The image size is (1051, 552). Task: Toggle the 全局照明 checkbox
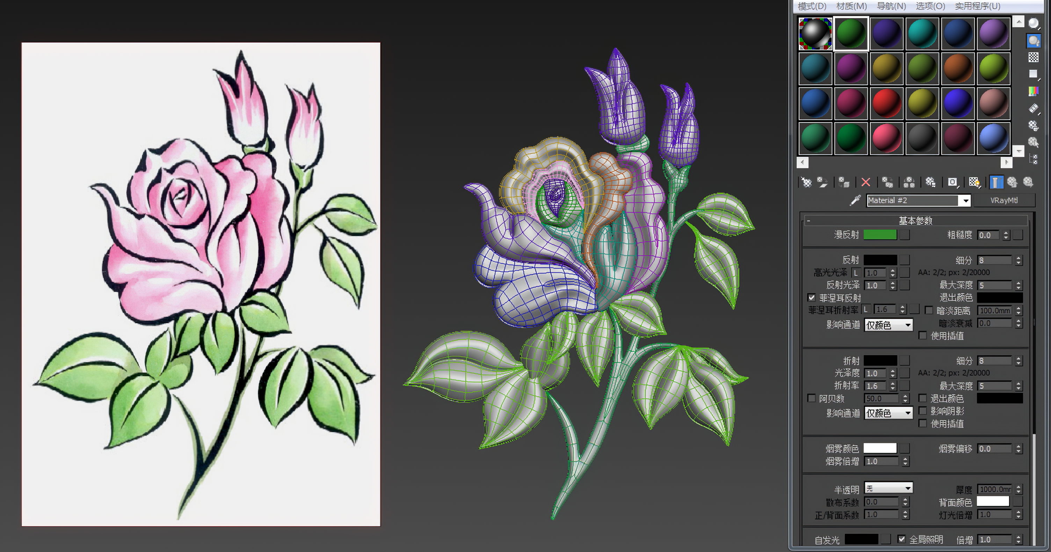coord(902,539)
